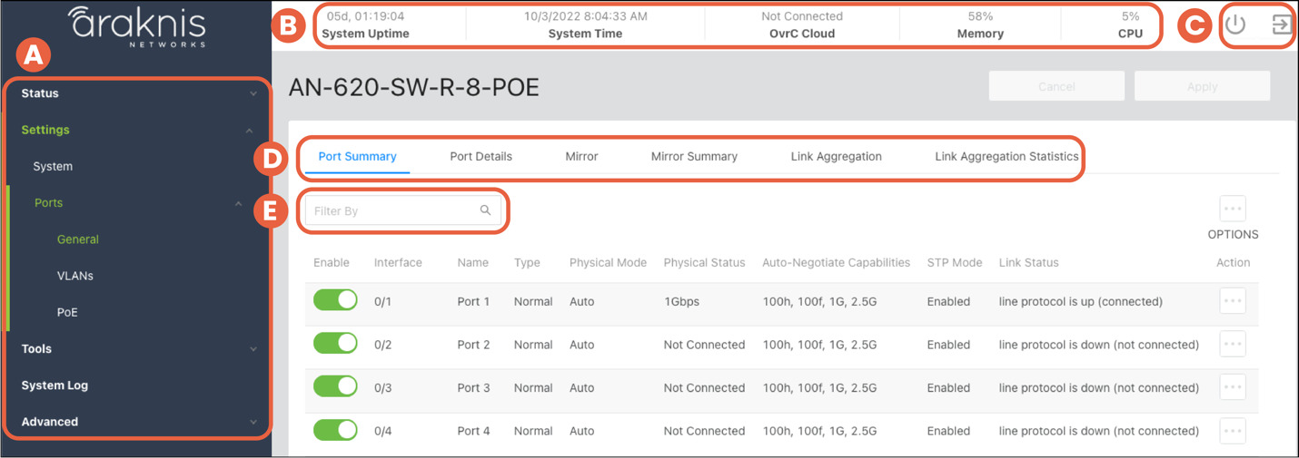Switch off the Port 4 toggle
1299x458 pixels.
click(335, 430)
